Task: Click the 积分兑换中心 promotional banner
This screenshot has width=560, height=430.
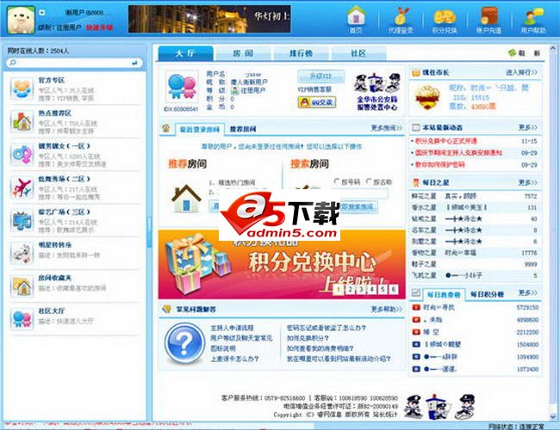Action: point(282,264)
